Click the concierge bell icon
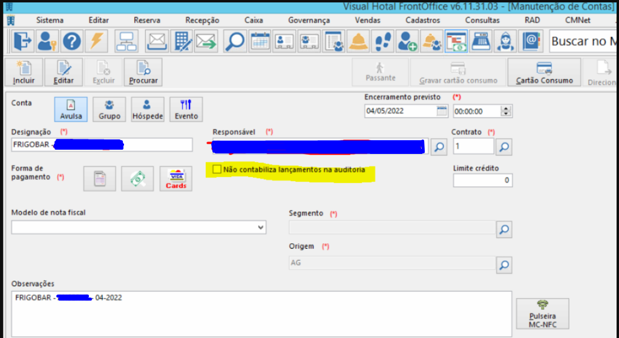This screenshot has width=619, height=338. 358,41
